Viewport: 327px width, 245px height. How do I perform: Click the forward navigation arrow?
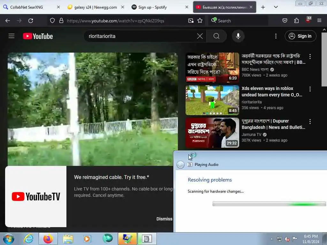coord(19,21)
